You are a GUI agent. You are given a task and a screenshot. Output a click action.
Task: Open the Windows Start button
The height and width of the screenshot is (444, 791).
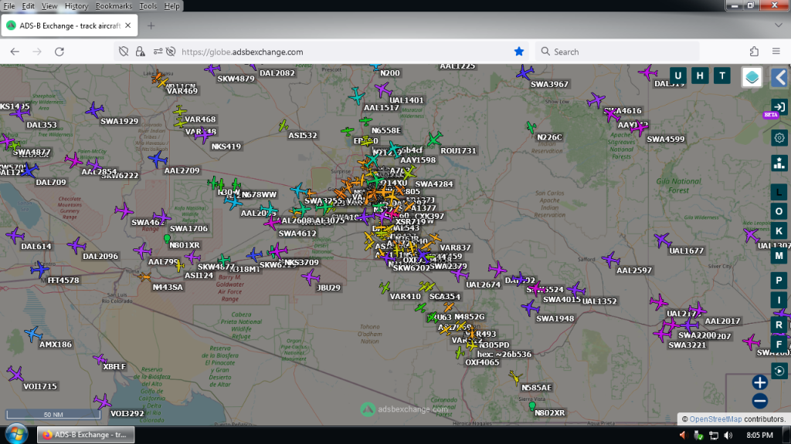click(x=16, y=434)
